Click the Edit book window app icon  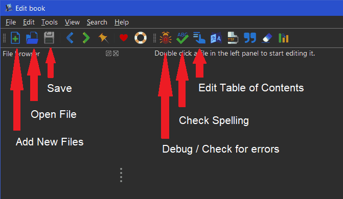pyautogui.click(x=9, y=8)
